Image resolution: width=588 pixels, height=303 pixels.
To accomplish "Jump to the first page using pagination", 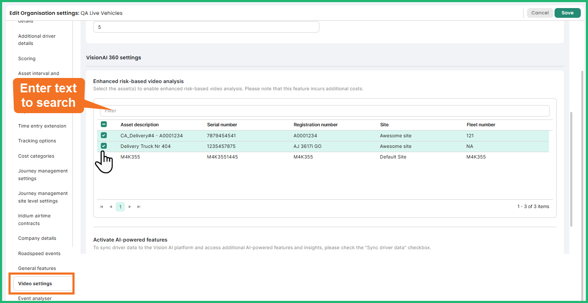I will (101, 206).
